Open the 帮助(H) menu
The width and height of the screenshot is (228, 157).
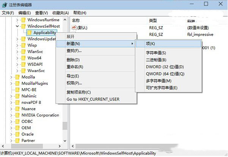point(80,13)
